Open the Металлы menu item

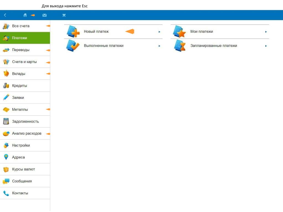(25, 109)
